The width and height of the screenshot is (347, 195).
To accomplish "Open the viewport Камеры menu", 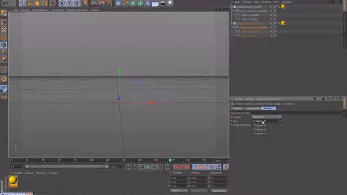I will [25, 10].
